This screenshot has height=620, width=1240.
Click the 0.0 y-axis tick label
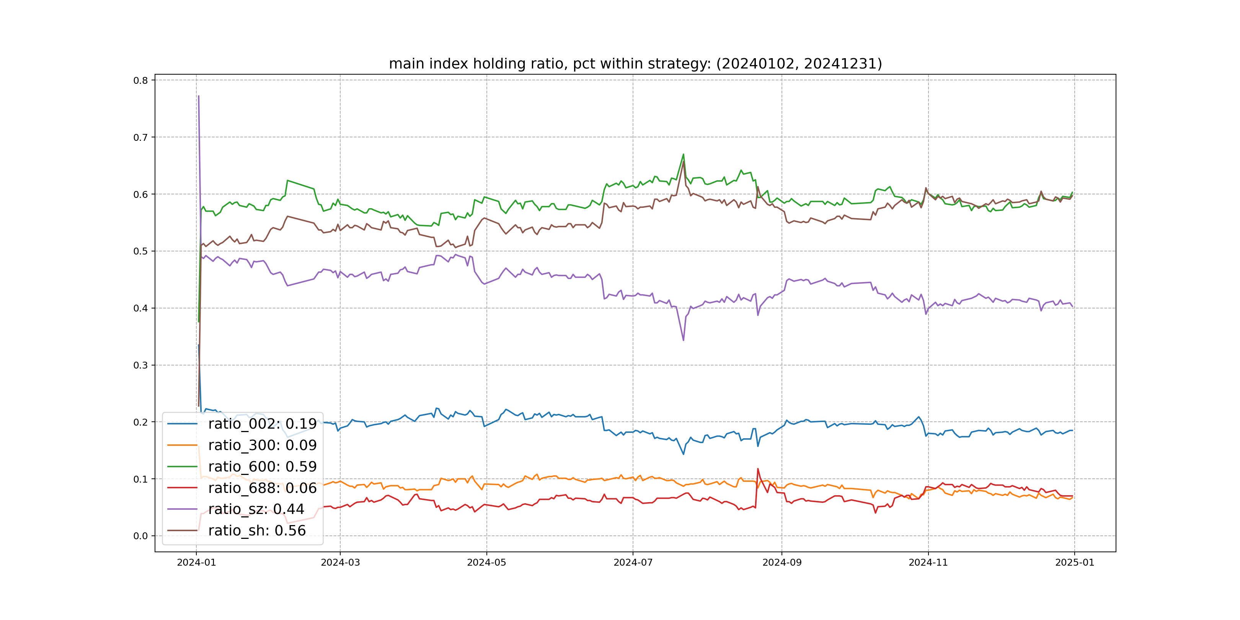[x=140, y=536]
